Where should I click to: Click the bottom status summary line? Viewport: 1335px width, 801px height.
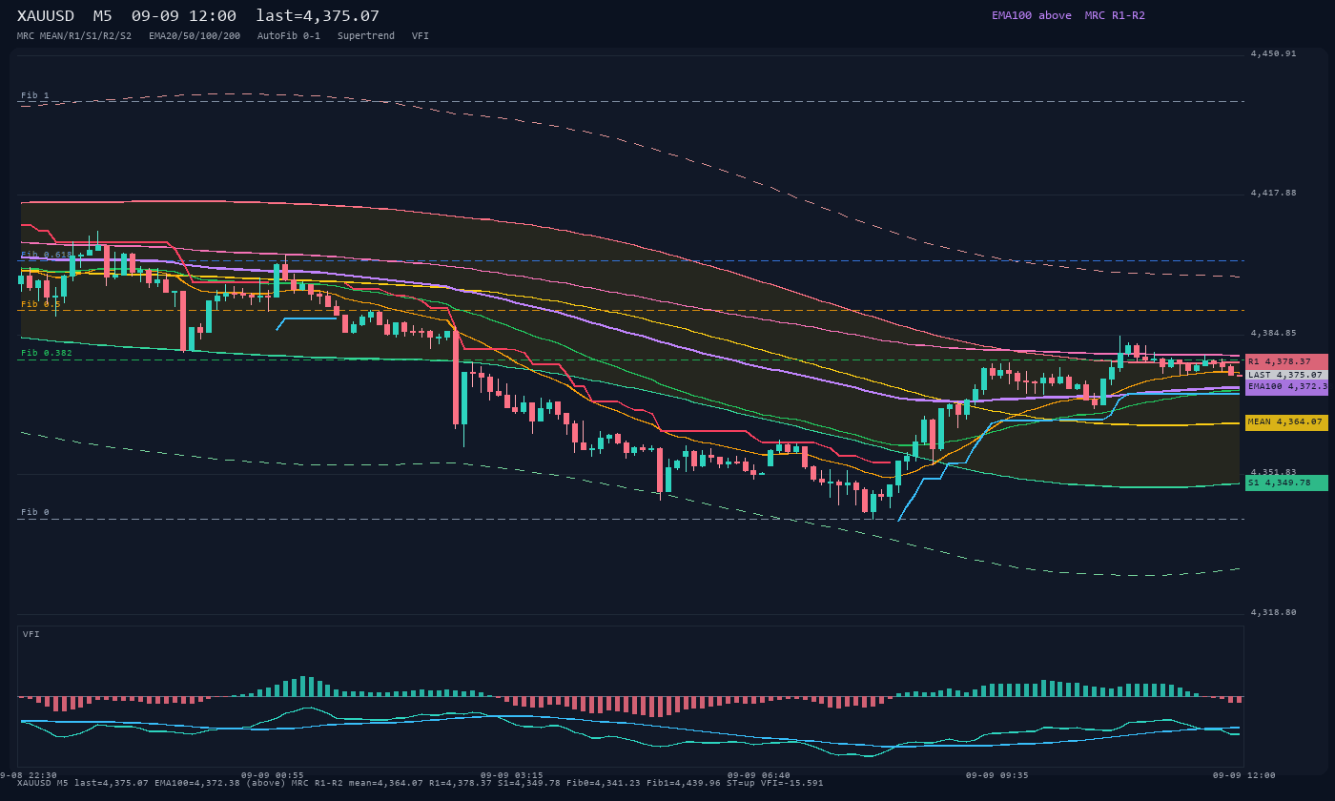[x=421, y=783]
